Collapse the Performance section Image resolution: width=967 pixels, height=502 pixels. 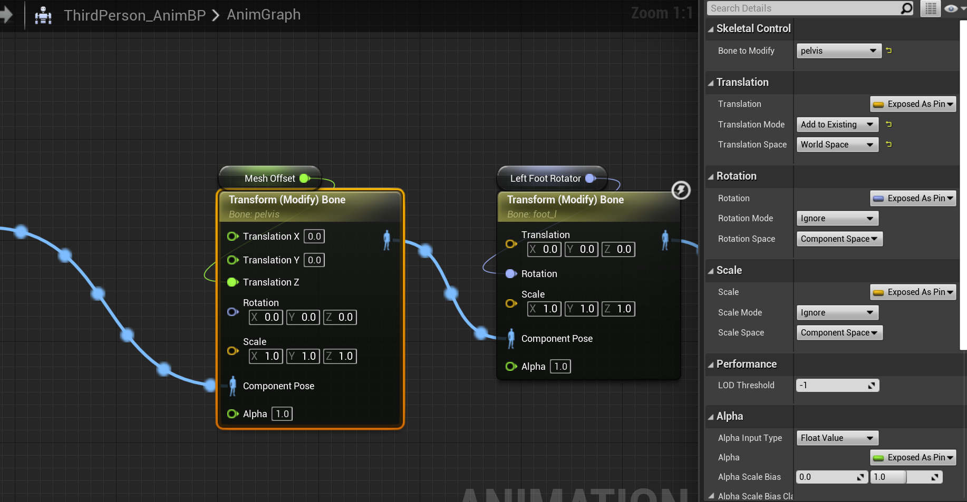coord(711,365)
